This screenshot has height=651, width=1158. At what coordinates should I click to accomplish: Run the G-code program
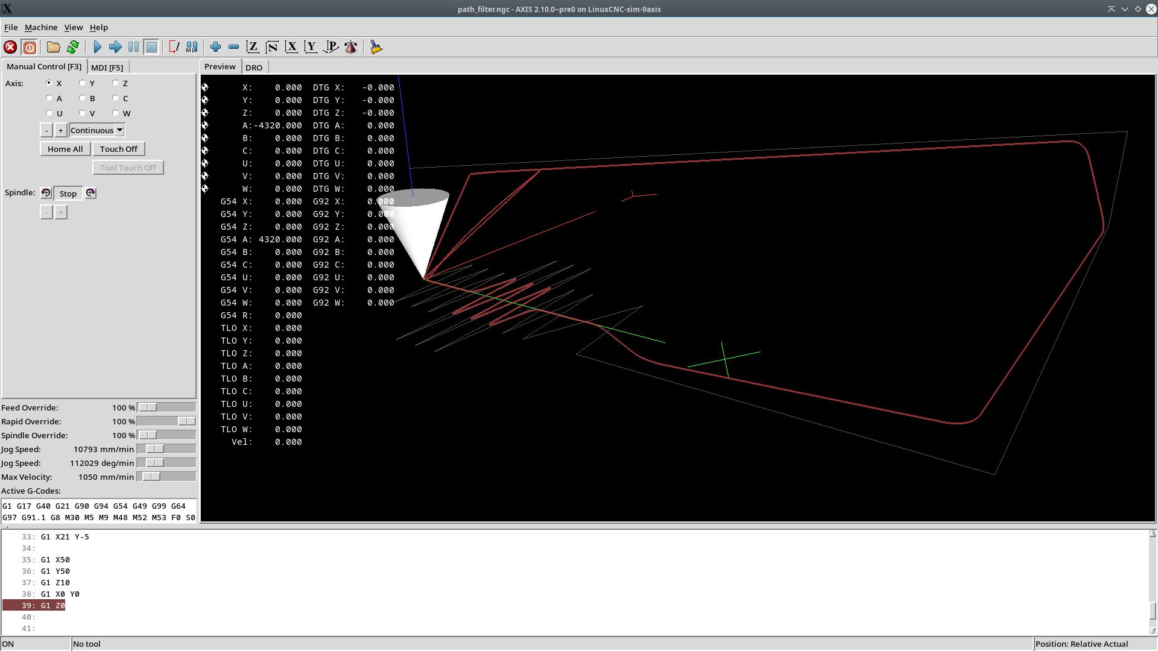pos(97,47)
